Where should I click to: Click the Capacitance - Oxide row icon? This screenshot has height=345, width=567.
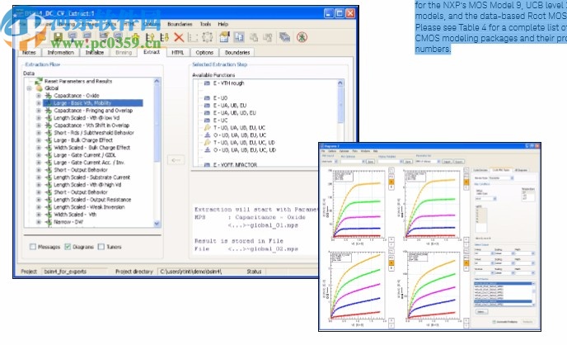click(x=48, y=96)
